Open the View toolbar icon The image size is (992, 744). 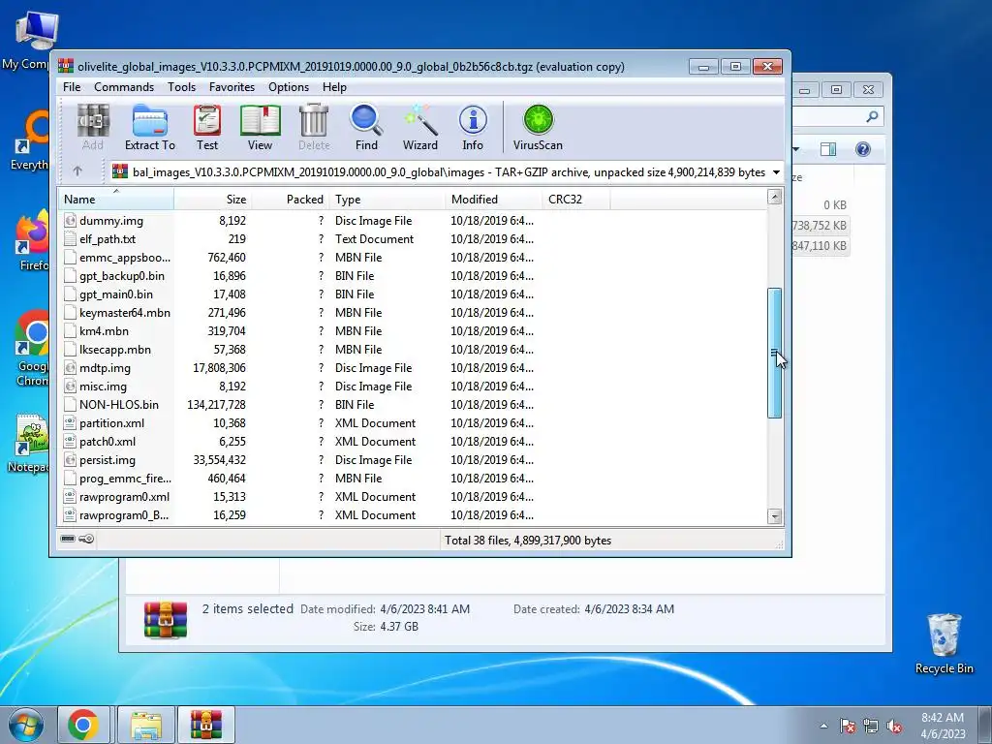coord(260,127)
